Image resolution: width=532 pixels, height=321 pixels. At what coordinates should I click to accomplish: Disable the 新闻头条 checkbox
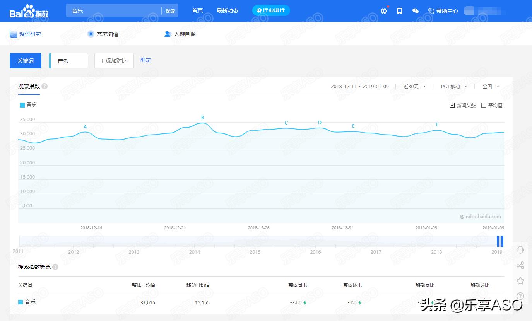pyautogui.click(x=452, y=105)
